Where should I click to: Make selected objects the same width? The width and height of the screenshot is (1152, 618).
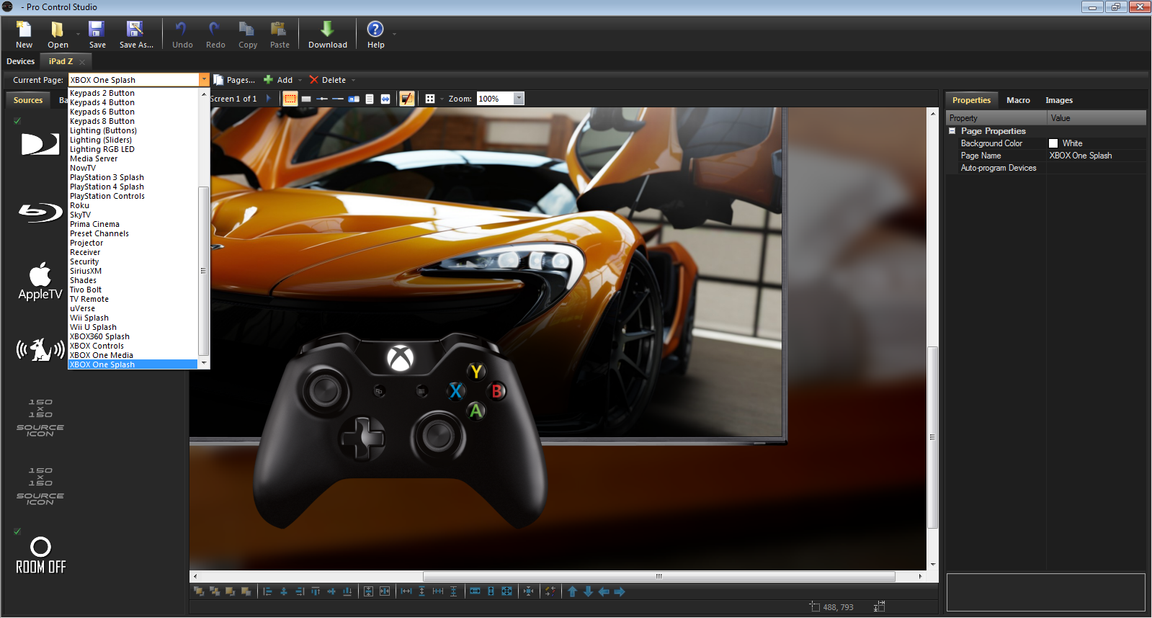475,591
